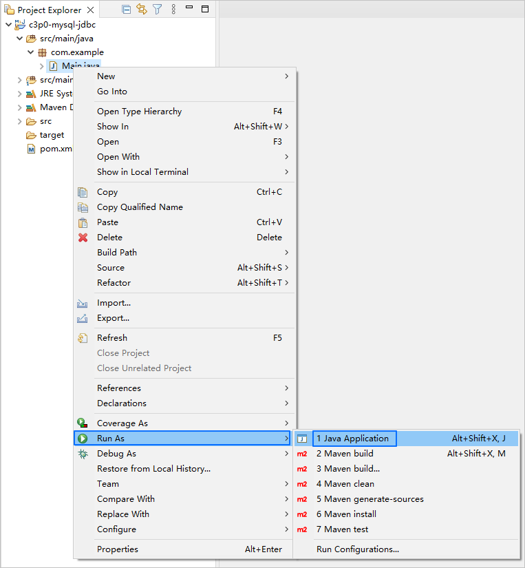This screenshot has width=525, height=568.
Task: Choose 6 Maven install option
Action: pyautogui.click(x=346, y=514)
